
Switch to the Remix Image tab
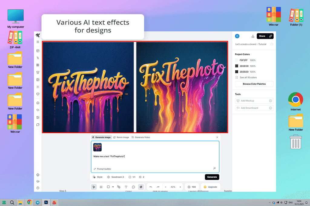click(121, 137)
